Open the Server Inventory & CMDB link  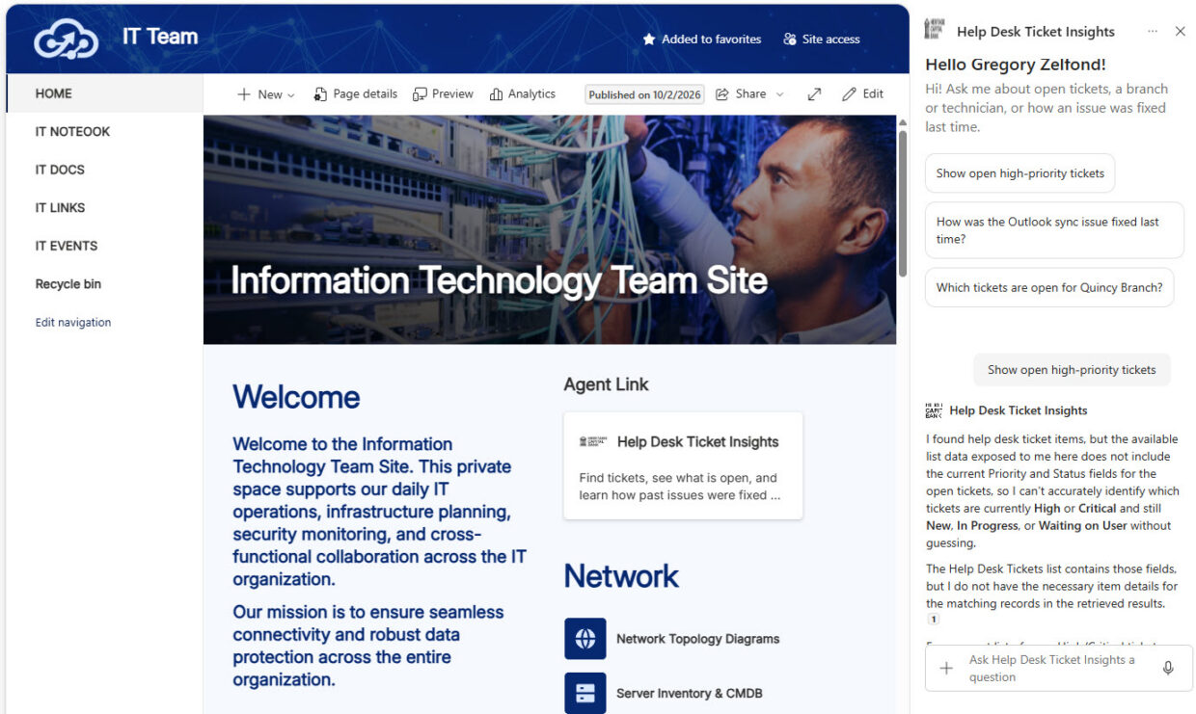[x=689, y=693]
